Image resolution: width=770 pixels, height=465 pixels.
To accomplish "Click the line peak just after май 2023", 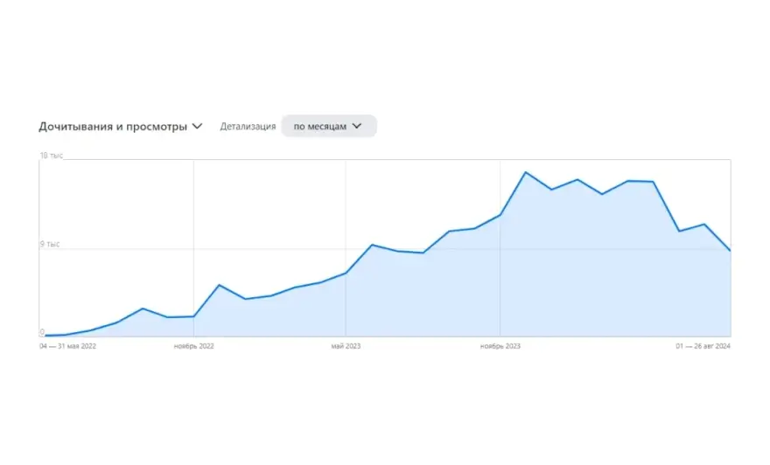I will pyautogui.click(x=372, y=245).
